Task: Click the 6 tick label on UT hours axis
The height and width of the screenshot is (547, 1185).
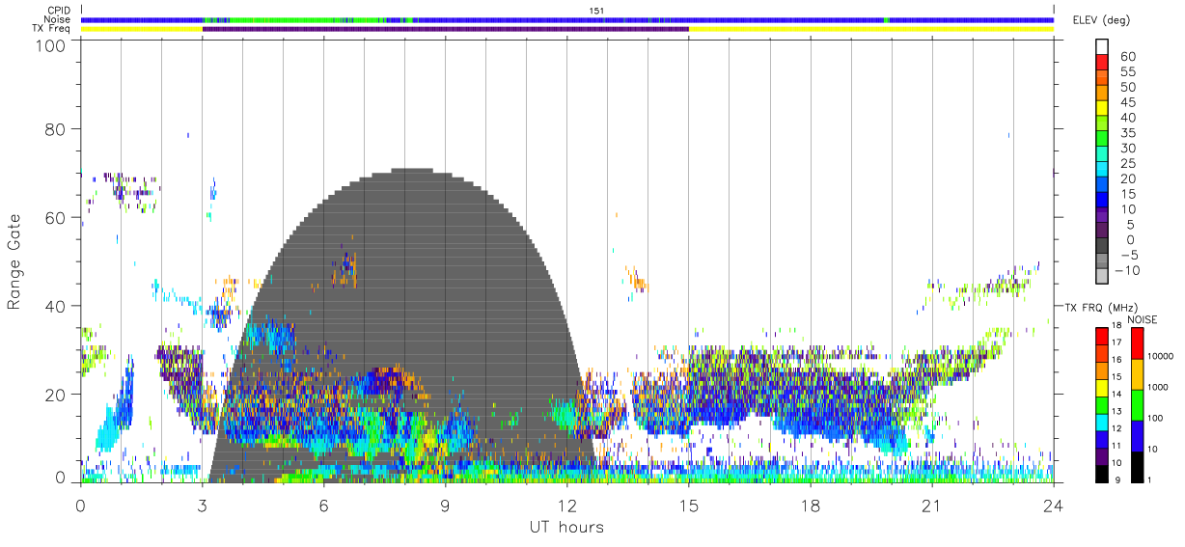Action: (323, 506)
